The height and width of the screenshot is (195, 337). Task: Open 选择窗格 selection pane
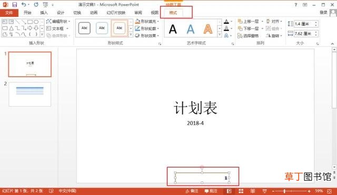tap(248, 36)
